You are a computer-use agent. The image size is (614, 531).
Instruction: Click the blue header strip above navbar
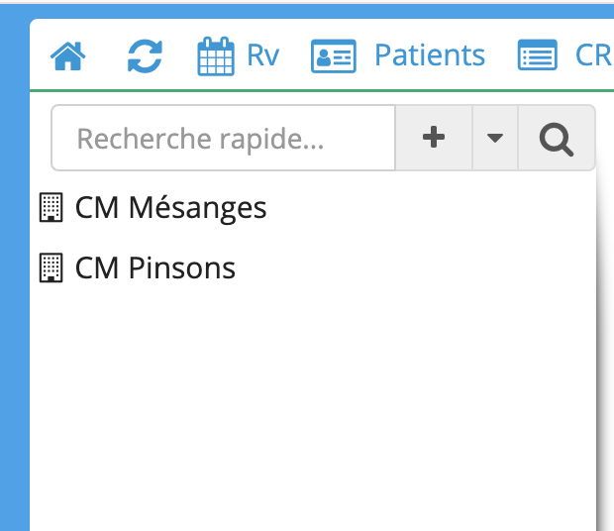313,11
